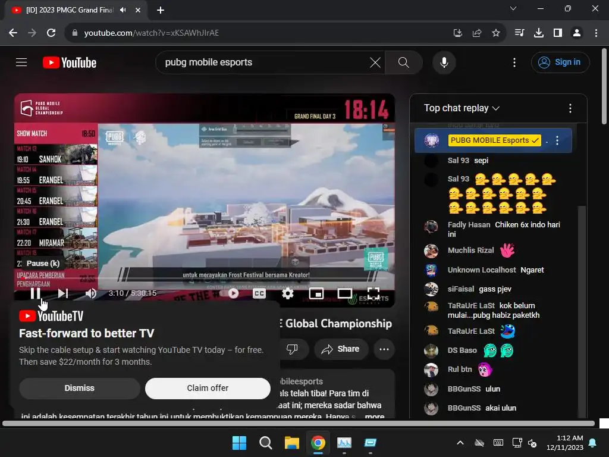Seek on the video progress bar
The height and width of the screenshot is (457, 609).
coord(205,278)
